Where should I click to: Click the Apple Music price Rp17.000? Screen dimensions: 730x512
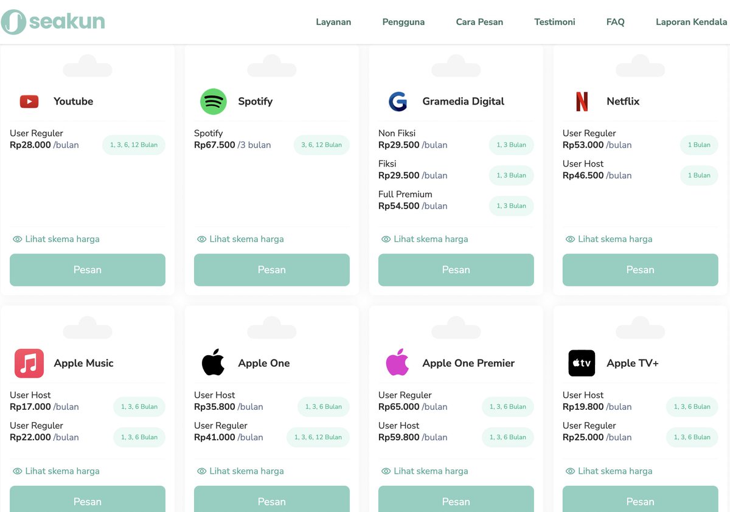30,407
